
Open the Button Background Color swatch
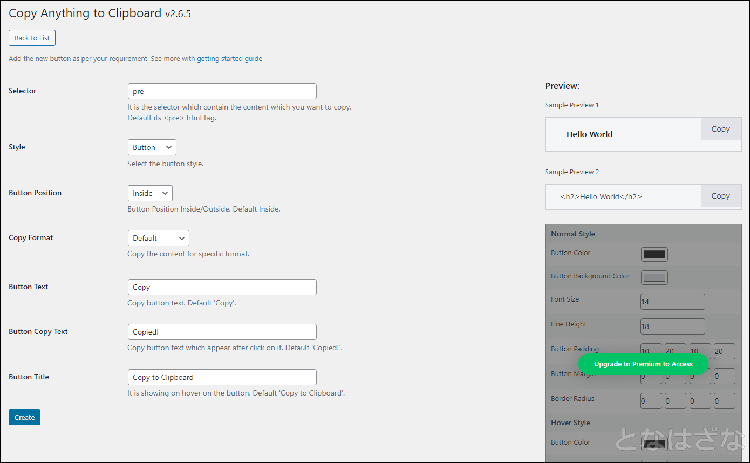(654, 277)
